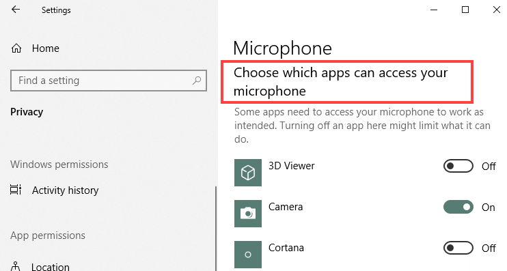Click the search magnifier icon

tap(197, 81)
